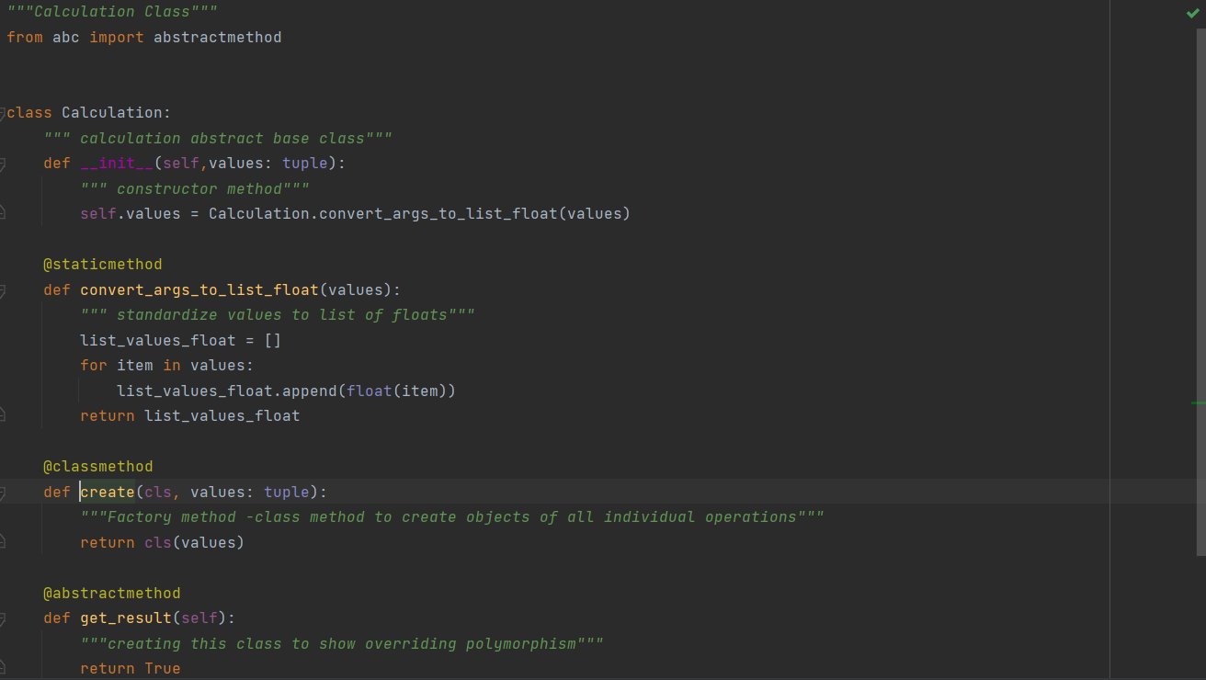Click fold-end marker beside self.values assignment line
Screen dimensions: 1206x680
pos(3,213)
